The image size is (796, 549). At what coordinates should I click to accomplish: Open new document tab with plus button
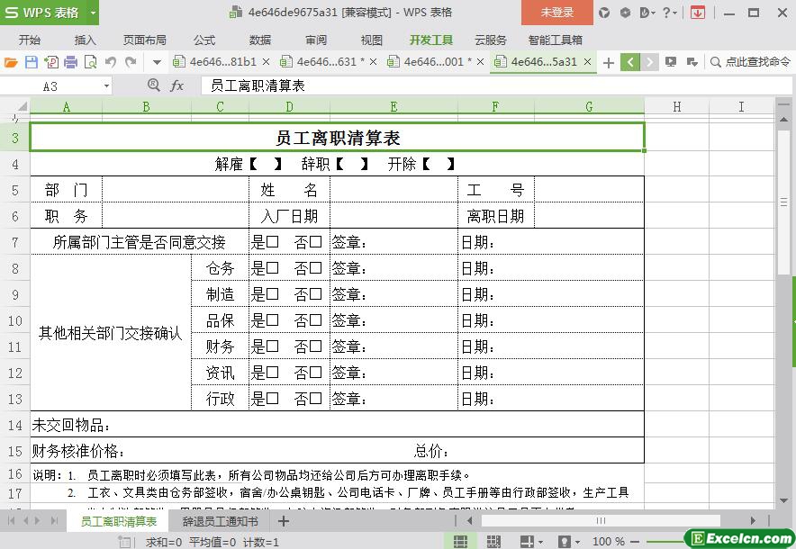[x=609, y=62]
